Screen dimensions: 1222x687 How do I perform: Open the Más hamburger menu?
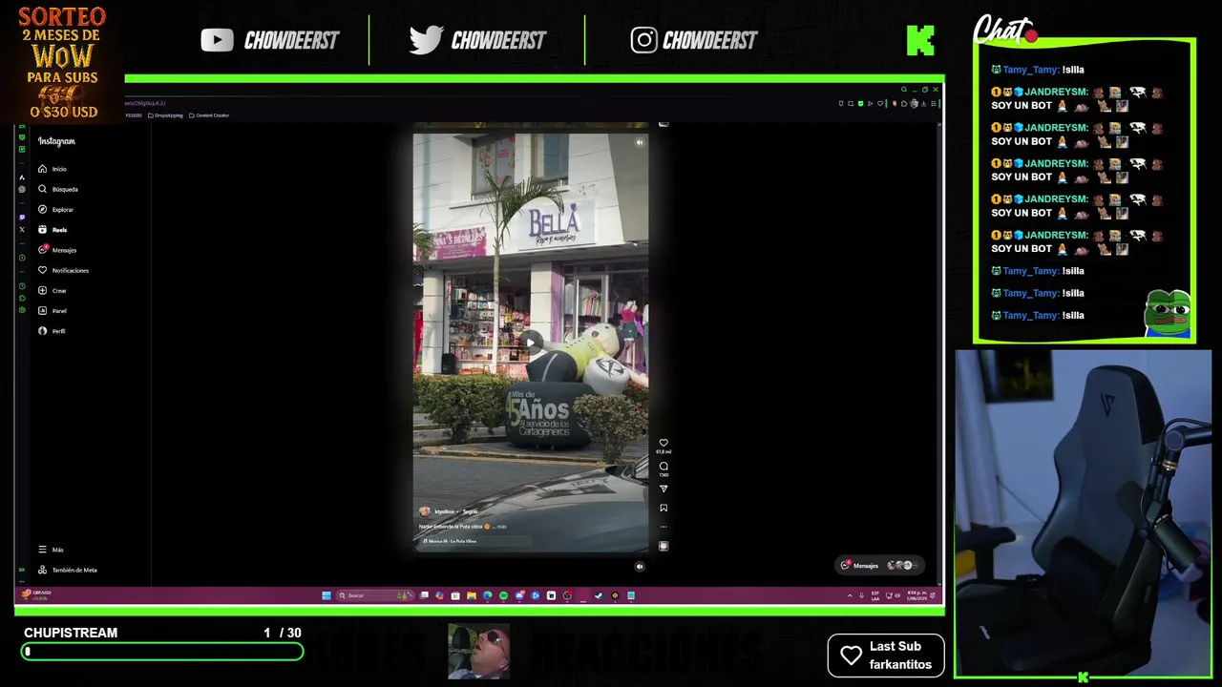[51, 550]
